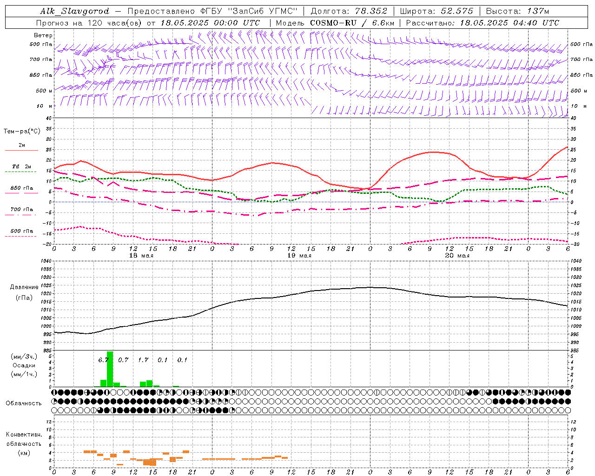Click the calculation time 04:40 UTC
The height and width of the screenshot is (476, 595).
tap(536, 23)
